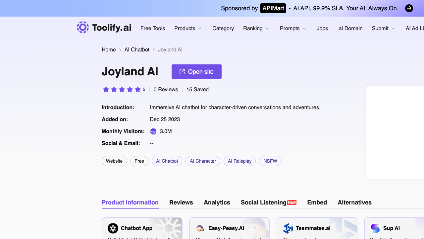Image resolution: width=424 pixels, height=239 pixels.
Task: Click the sponsor banner arrow icon
Action: pos(409,8)
